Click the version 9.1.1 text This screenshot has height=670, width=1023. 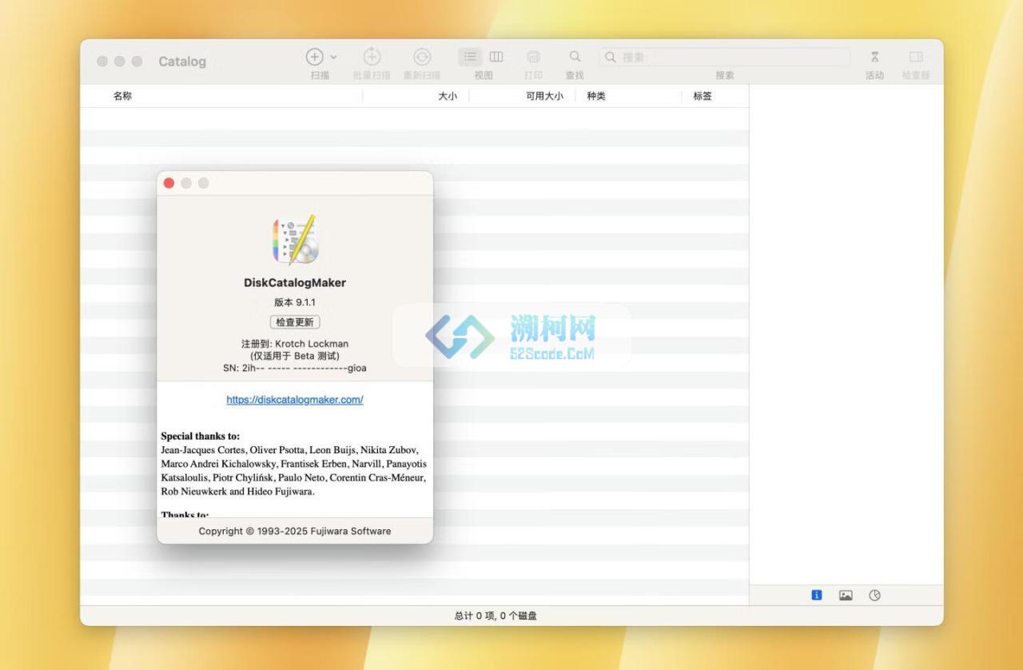295,302
